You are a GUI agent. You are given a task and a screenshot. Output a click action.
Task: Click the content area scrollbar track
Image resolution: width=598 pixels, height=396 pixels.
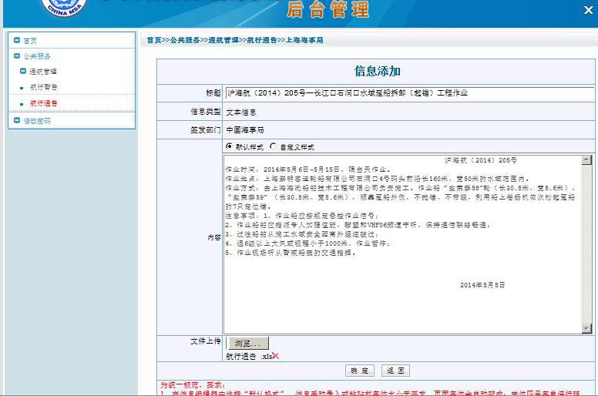(586, 244)
